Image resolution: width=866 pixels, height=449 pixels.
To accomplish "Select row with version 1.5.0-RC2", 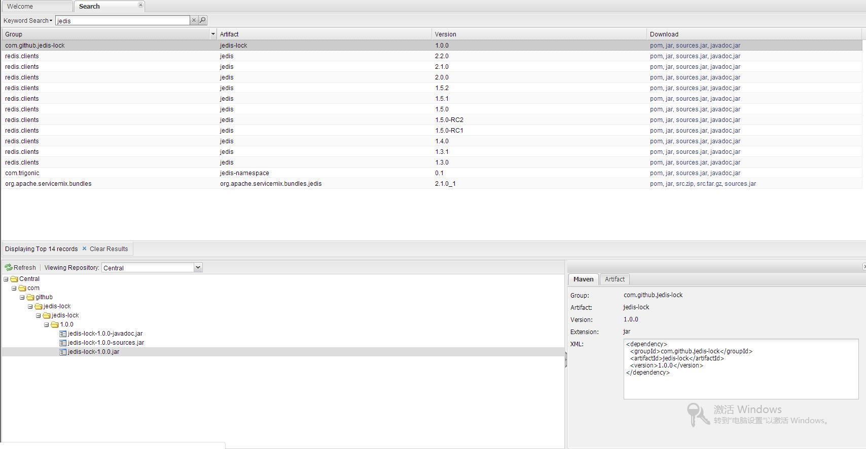I will click(431, 120).
